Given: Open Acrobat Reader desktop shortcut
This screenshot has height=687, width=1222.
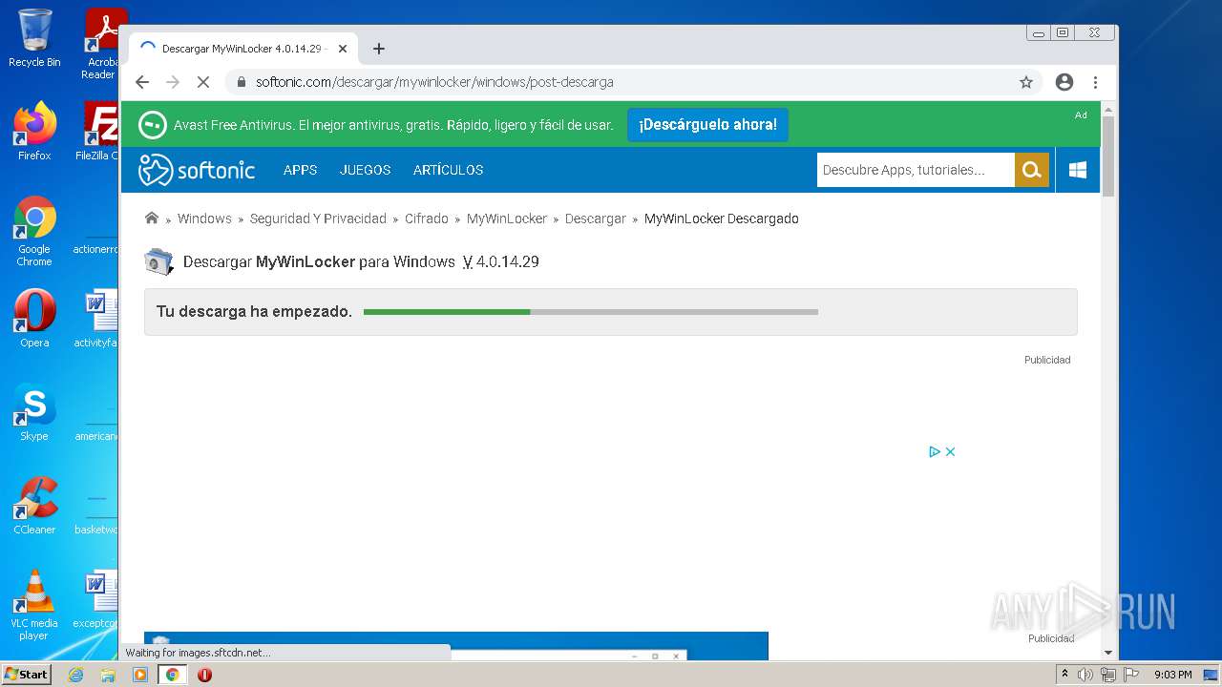Looking at the screenshot, I should pos(101,44).
